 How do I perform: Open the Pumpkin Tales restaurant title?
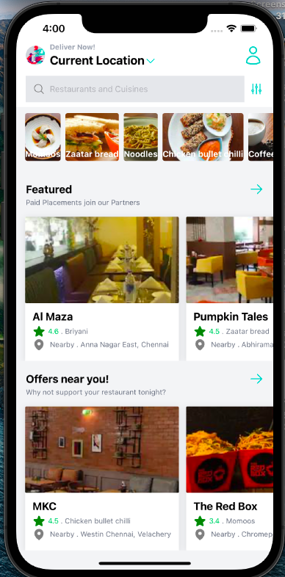coord(231,317)
